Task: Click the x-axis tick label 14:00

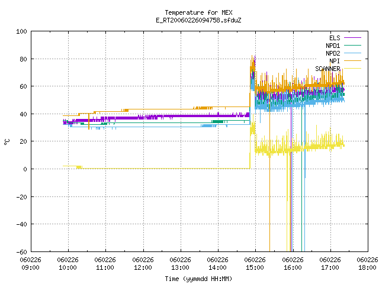Action: tap(218, 267)
